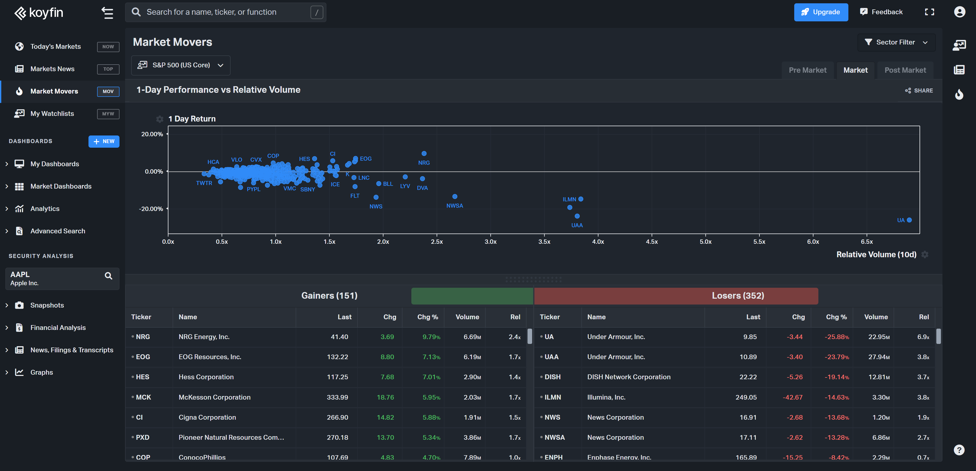This screenshot has width=976, height=471.
Task: Sort losers by Volume column header
Action: tap(876, 317)
